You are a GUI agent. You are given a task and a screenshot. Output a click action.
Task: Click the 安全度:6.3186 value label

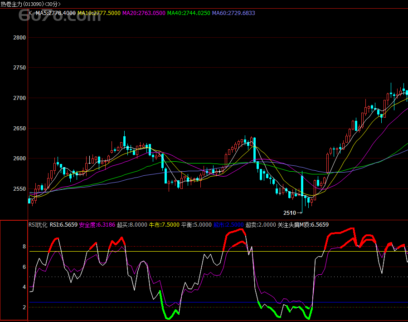tap(97, 225)
